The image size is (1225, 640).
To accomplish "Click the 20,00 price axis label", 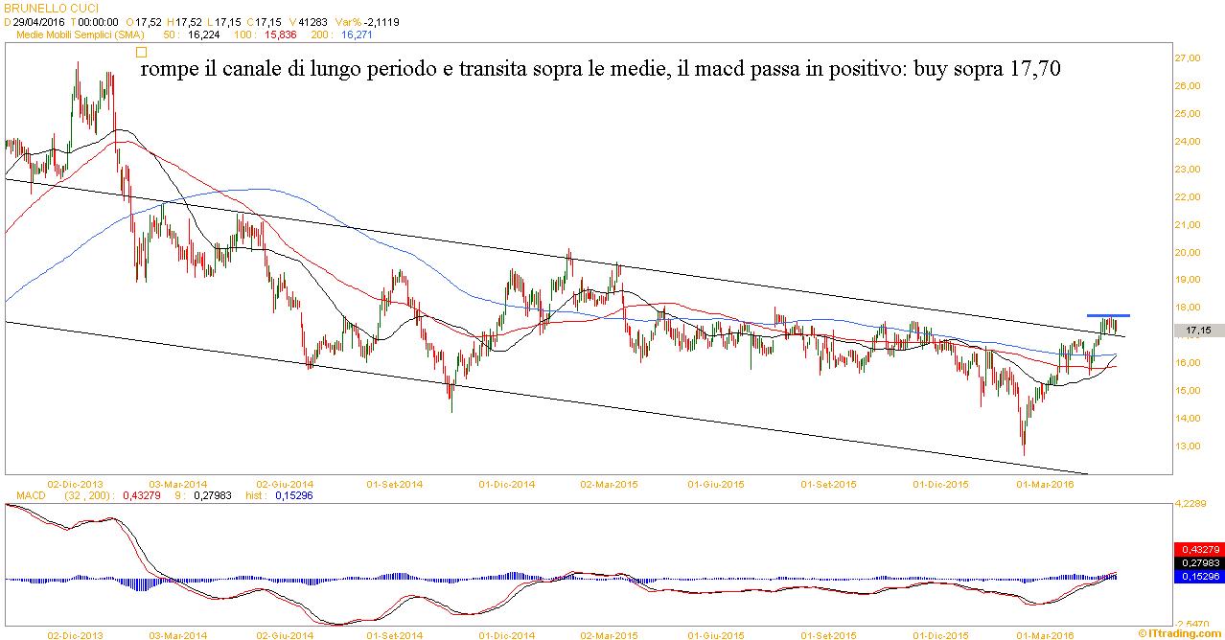I will coord(1188,253).
